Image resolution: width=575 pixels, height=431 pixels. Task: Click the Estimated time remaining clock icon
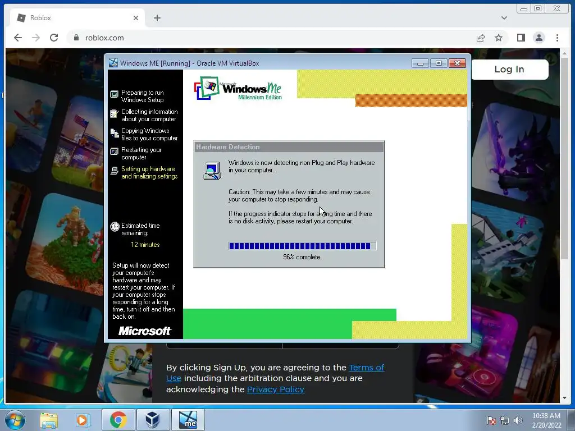coord(115,227)
